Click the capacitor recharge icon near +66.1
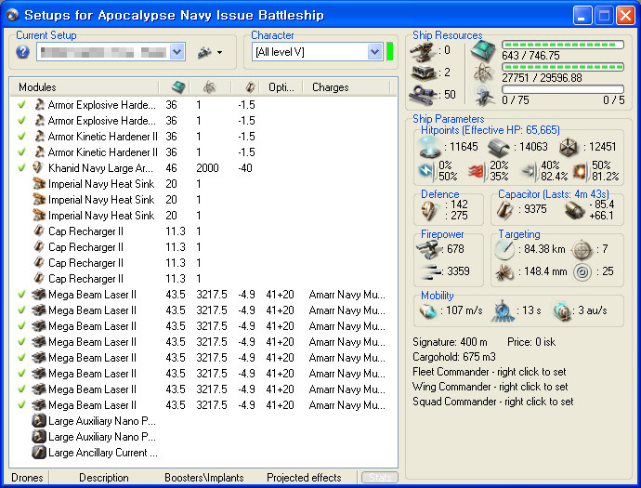 [575, 211]
